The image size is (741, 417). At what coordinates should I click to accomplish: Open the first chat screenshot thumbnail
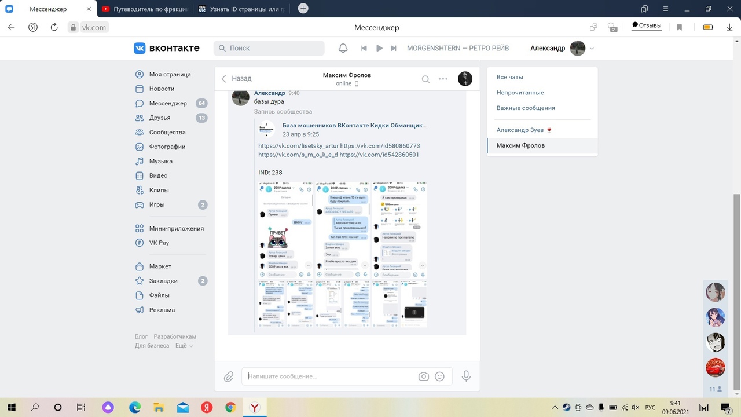(285, 230)
